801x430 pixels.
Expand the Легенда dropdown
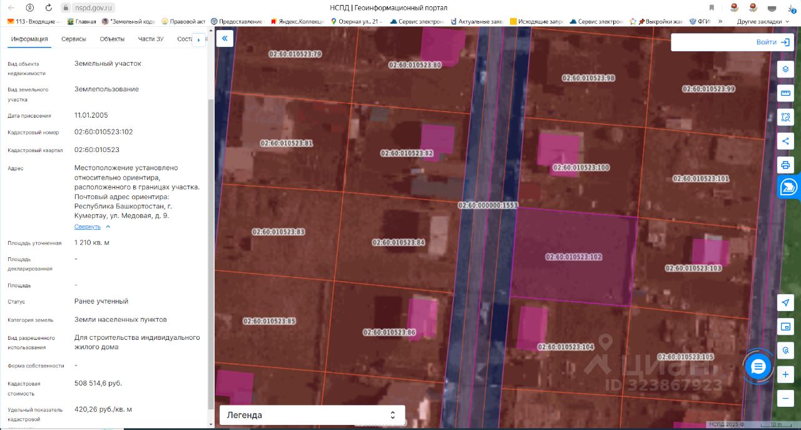(x=312, y=415)
